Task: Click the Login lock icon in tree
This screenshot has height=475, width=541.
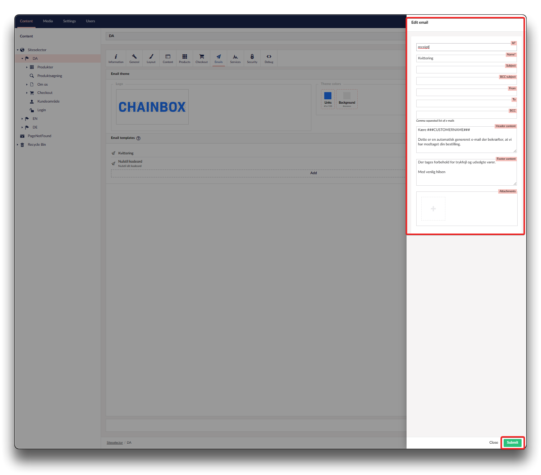Action: (x=32, y=110)
